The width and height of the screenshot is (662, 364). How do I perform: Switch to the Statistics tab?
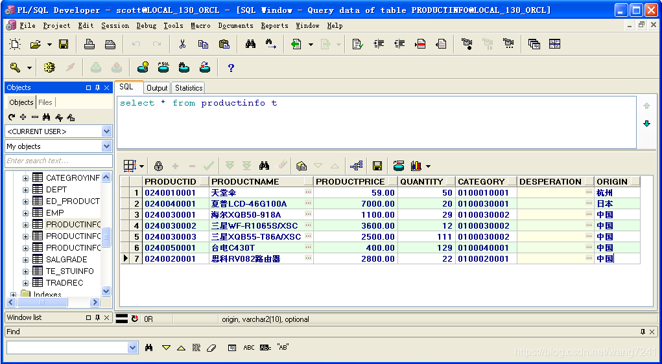189,87
